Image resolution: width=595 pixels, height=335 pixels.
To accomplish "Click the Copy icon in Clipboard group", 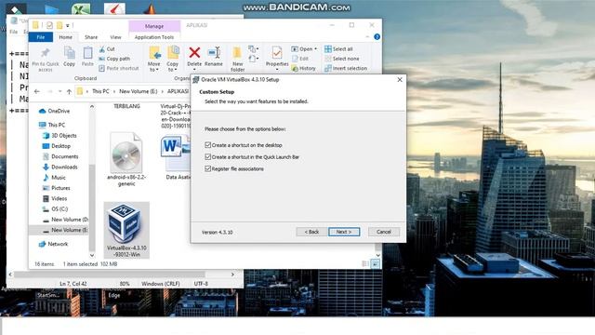I will 69,56.
